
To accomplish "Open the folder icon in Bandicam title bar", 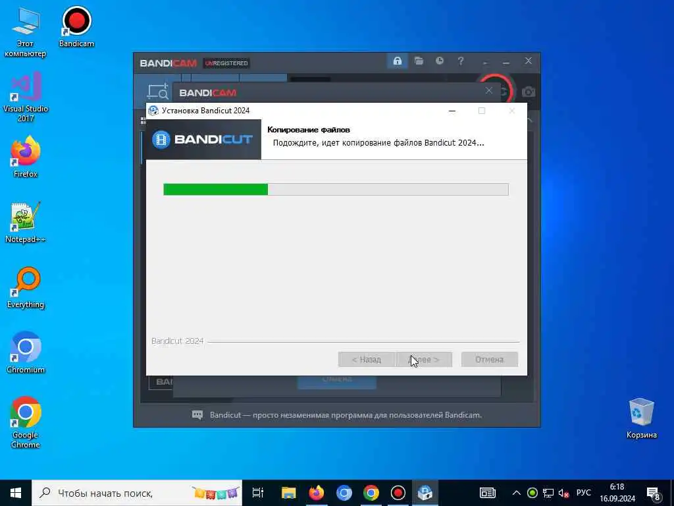I will [x=419, y=61].
